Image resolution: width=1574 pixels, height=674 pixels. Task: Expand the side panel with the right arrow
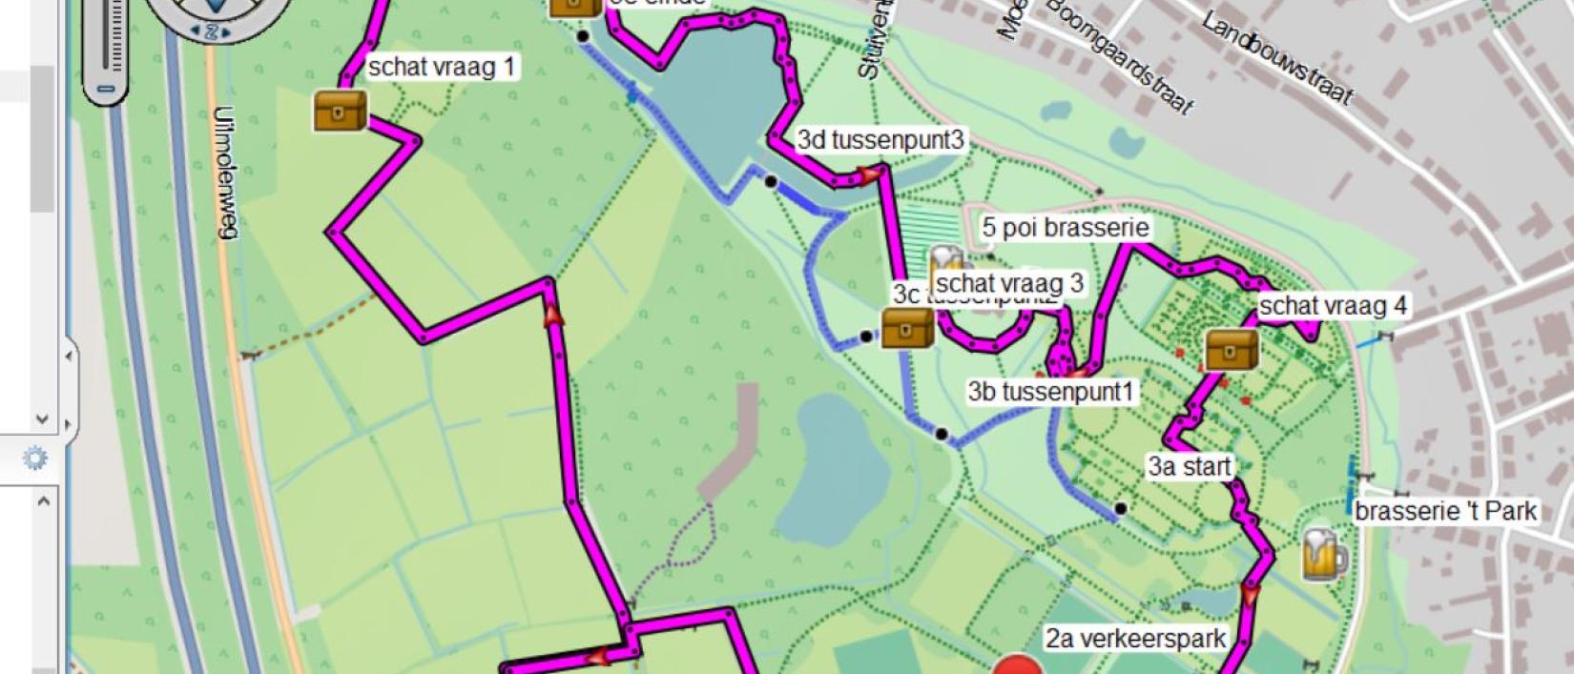[69, 424]
